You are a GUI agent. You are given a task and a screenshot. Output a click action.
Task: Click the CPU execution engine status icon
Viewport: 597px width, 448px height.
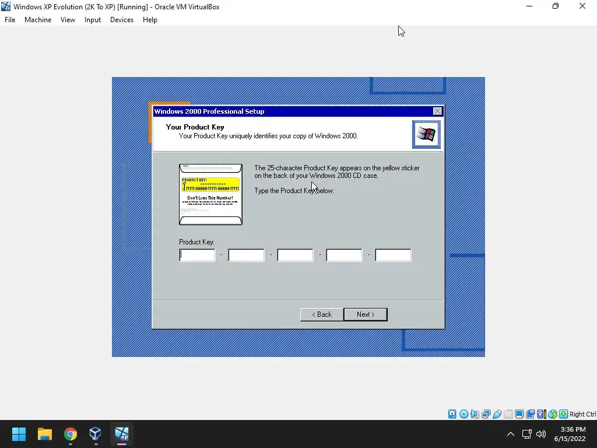[x=541, y=414]
